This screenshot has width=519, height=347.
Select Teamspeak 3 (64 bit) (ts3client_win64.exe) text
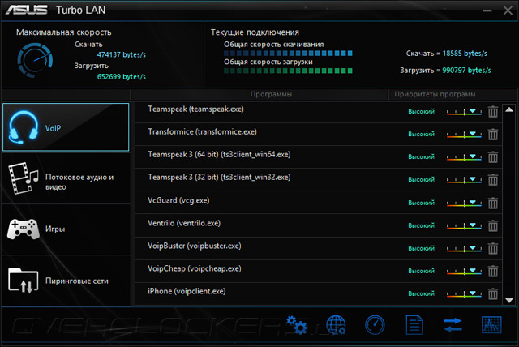coord(219,155)
